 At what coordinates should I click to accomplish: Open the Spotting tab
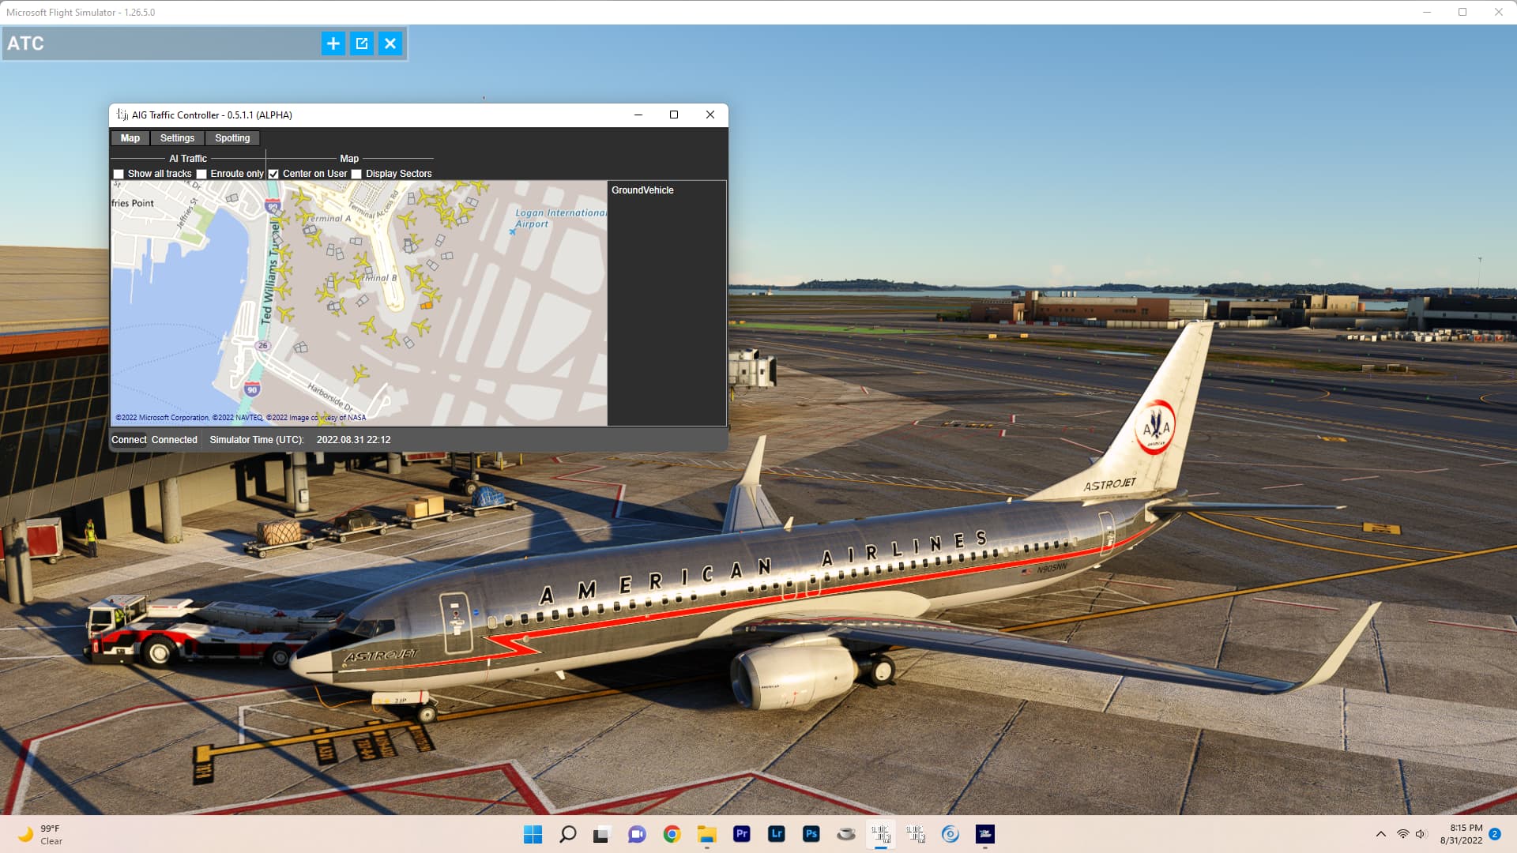(x=232, y=138)
